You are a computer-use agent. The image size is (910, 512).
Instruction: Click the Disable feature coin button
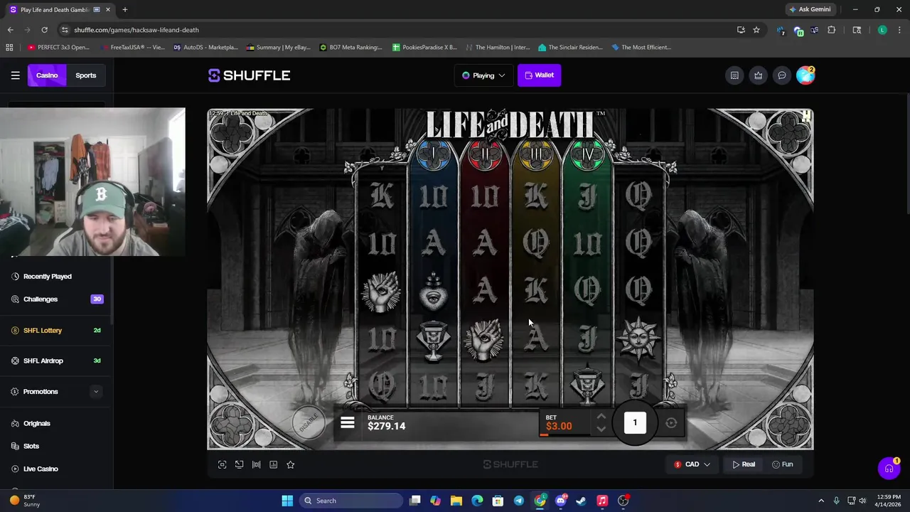[x=309, y=423]
